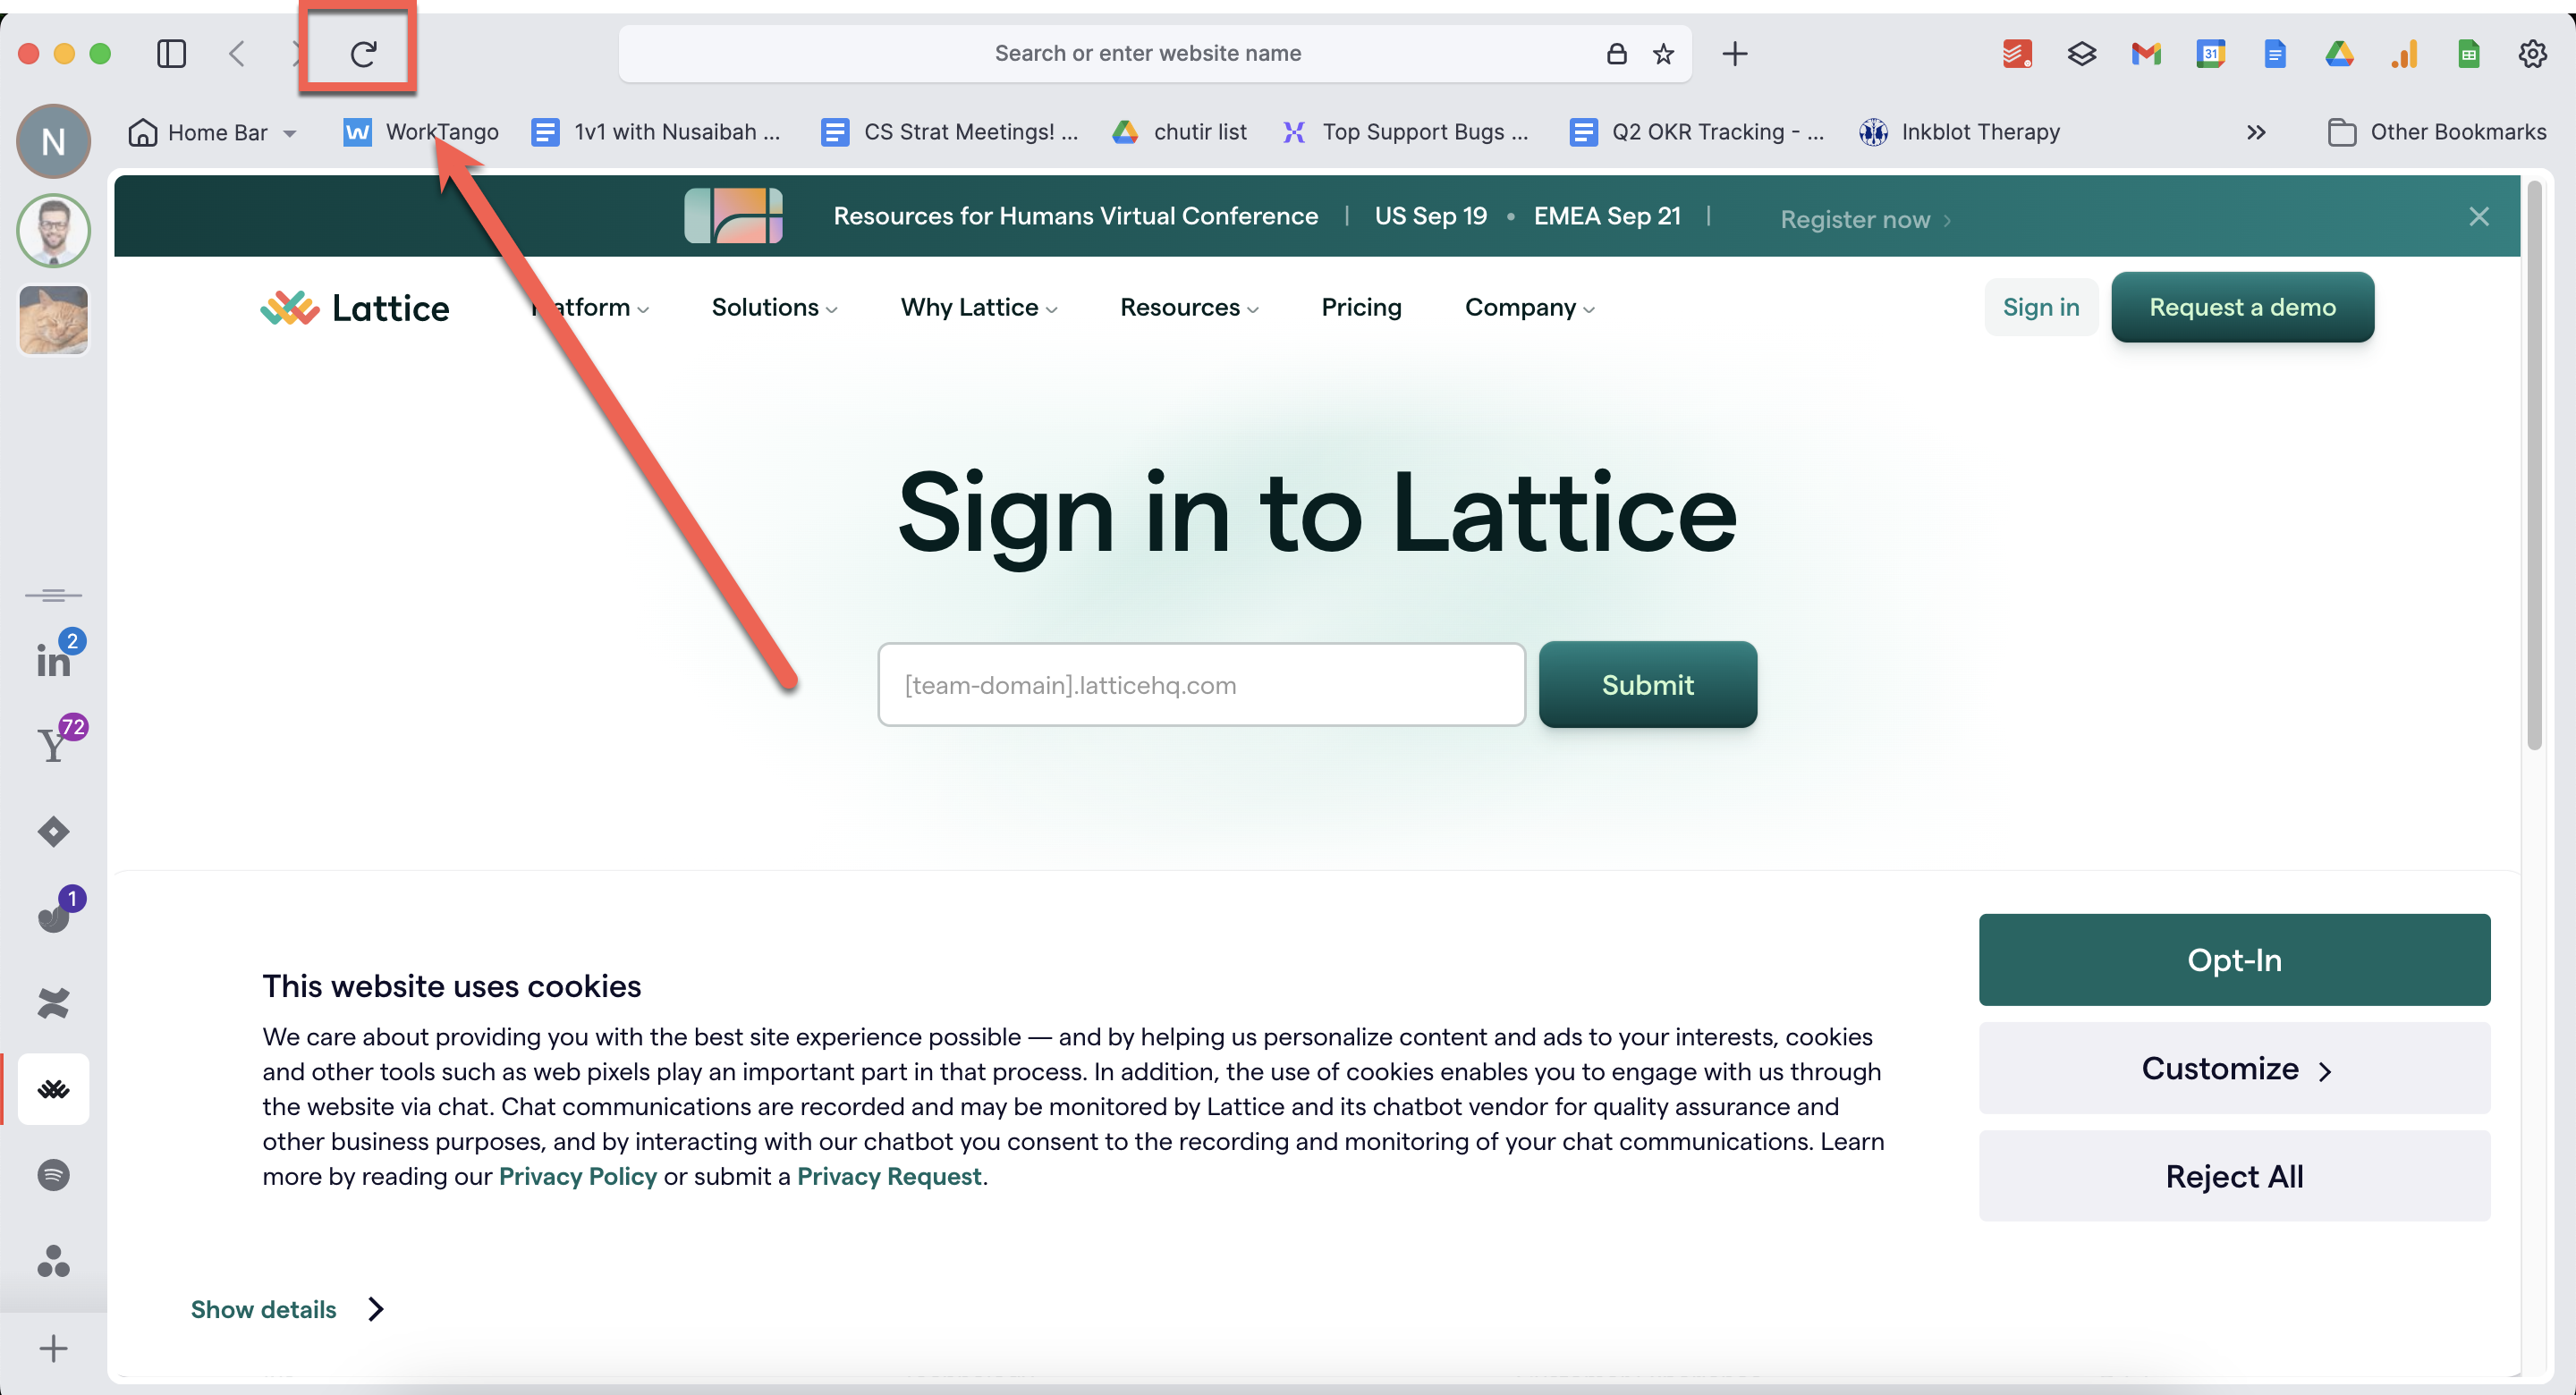Image resolution: width=2576 pixels, height=1395 pixels.
Task: Expand the Home Bar bookmark dropdown
Action: pos(213,132)
